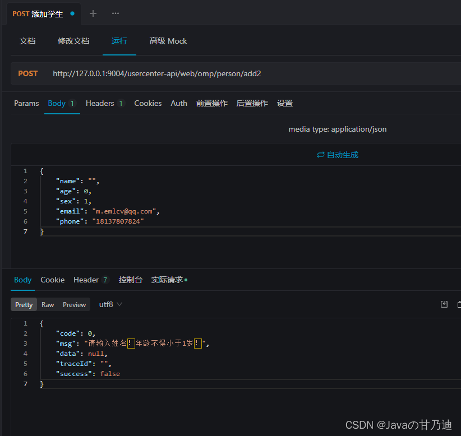Image resolution: width=461 pixels, height=436 pixels.
Task: Click the copy response icon
Action: [459, 304]
